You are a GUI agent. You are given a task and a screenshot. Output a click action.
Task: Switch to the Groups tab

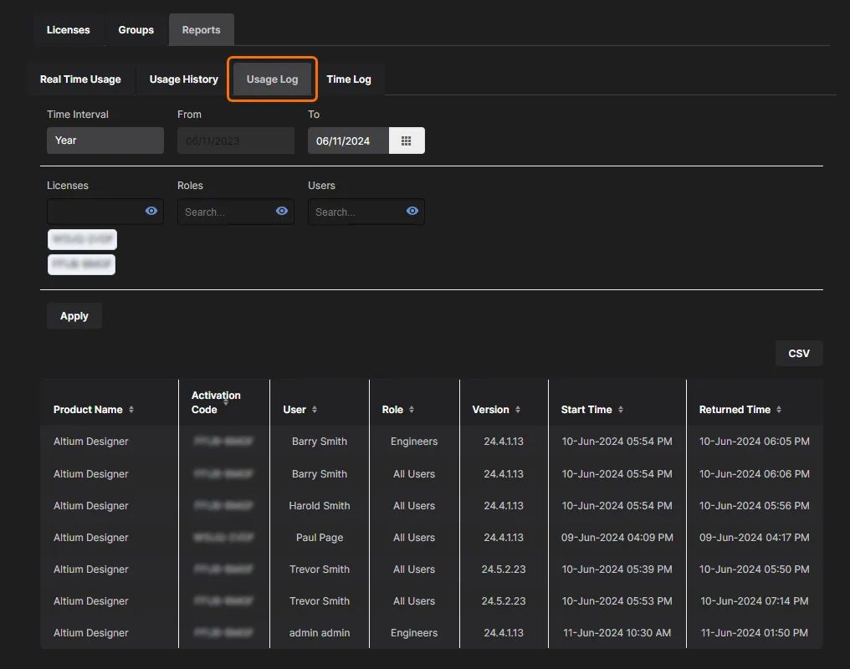pos(136,30)
